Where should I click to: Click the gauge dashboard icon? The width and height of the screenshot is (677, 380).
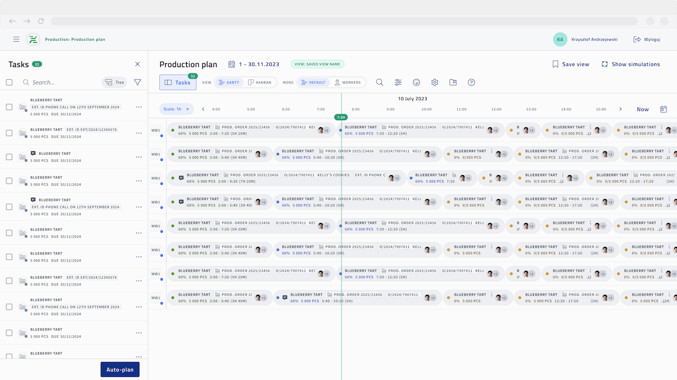(416, 82)
